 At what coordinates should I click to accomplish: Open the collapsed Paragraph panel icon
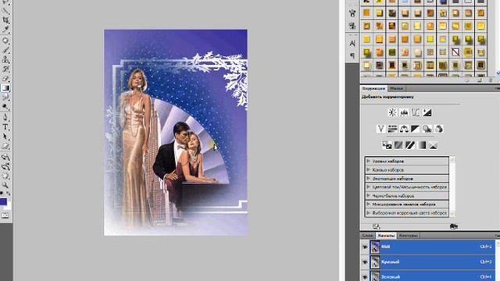(352, 55)
